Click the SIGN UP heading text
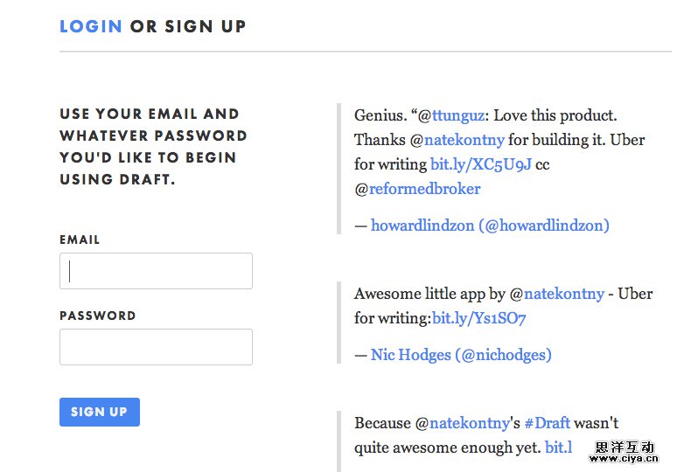Screen dimensions: 684x472 pyautogui.click(x=206, y=26)
